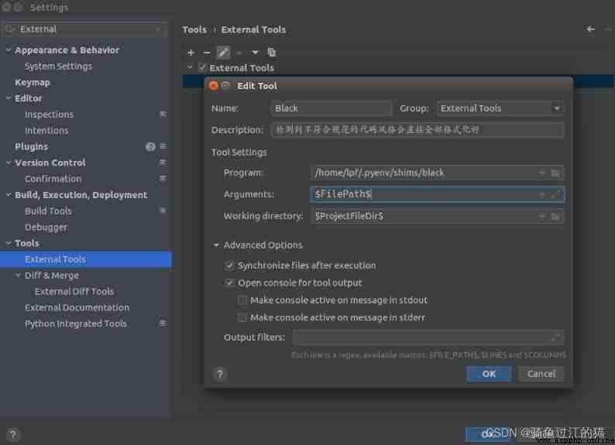Click in the Description text field
The height and width of the screenshot is (445, 615).
click(417, 130)
